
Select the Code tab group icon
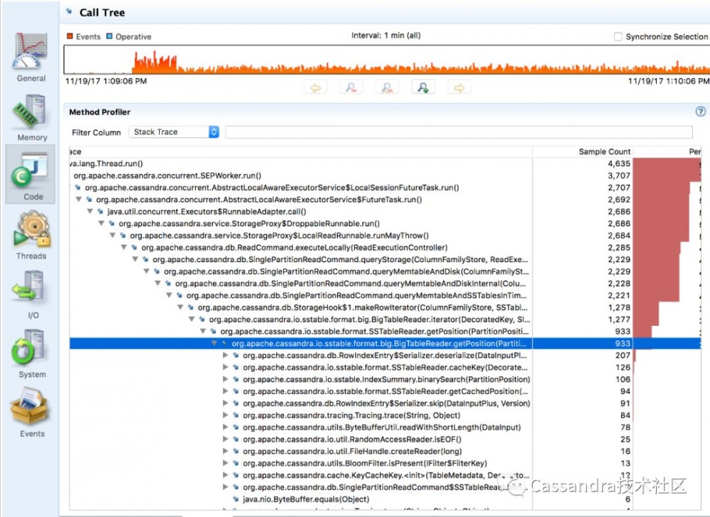(x=31, y=170)
